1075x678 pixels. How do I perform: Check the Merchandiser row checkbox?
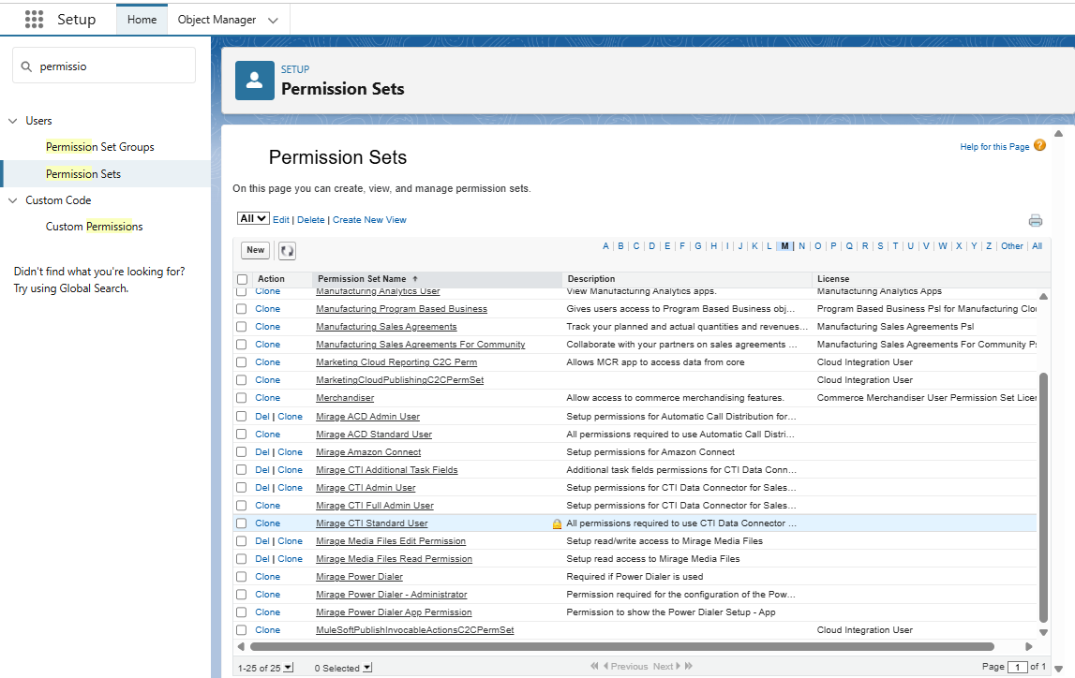[243, 397]
